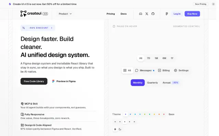Open the -50% Discount badge chevron

pyautogui.click(x=52, y=28)
